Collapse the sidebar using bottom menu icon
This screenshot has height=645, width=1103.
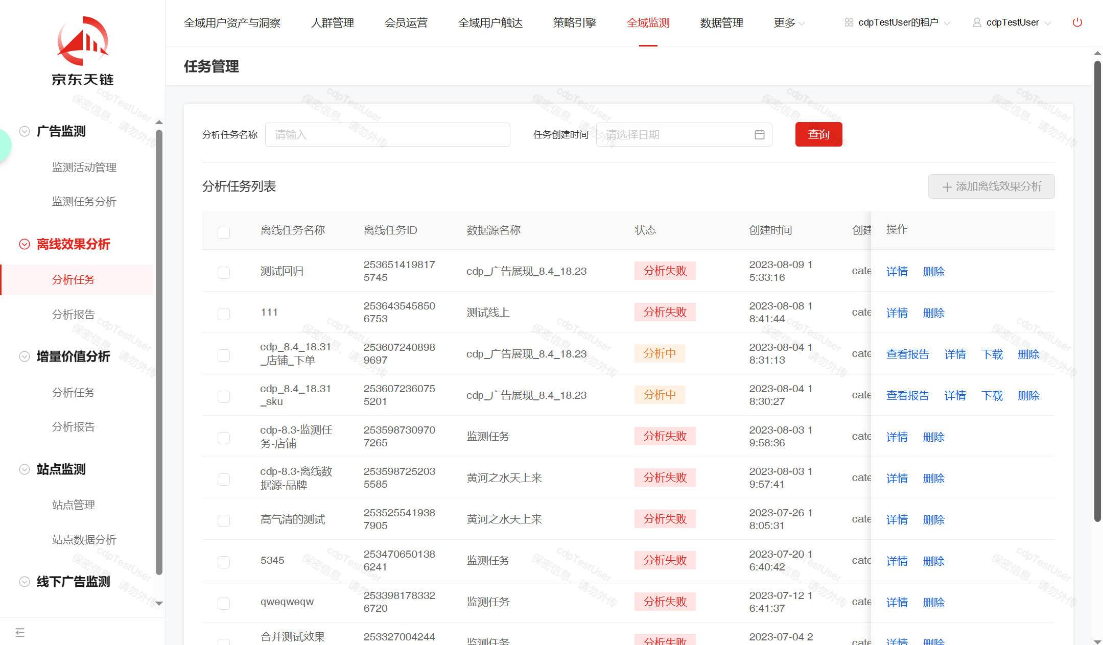click(20, 633)
